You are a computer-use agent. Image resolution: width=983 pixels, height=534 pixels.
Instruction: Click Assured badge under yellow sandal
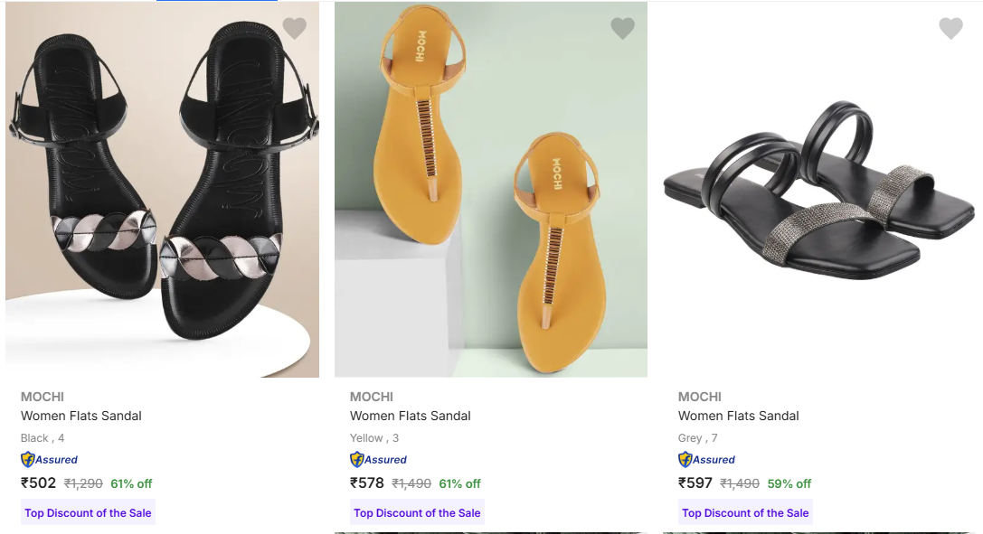click(379, 459)
